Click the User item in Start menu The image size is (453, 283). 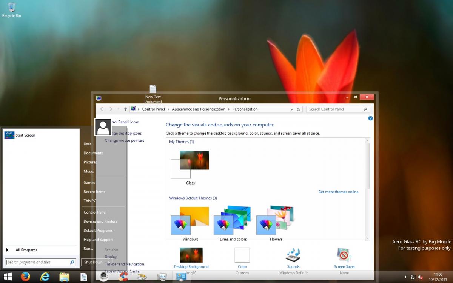tap(87, 144)
